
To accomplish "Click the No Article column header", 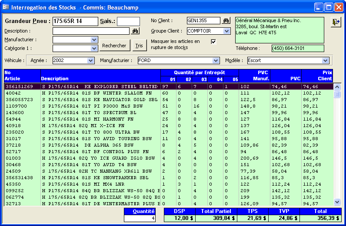I will (22, 76).
